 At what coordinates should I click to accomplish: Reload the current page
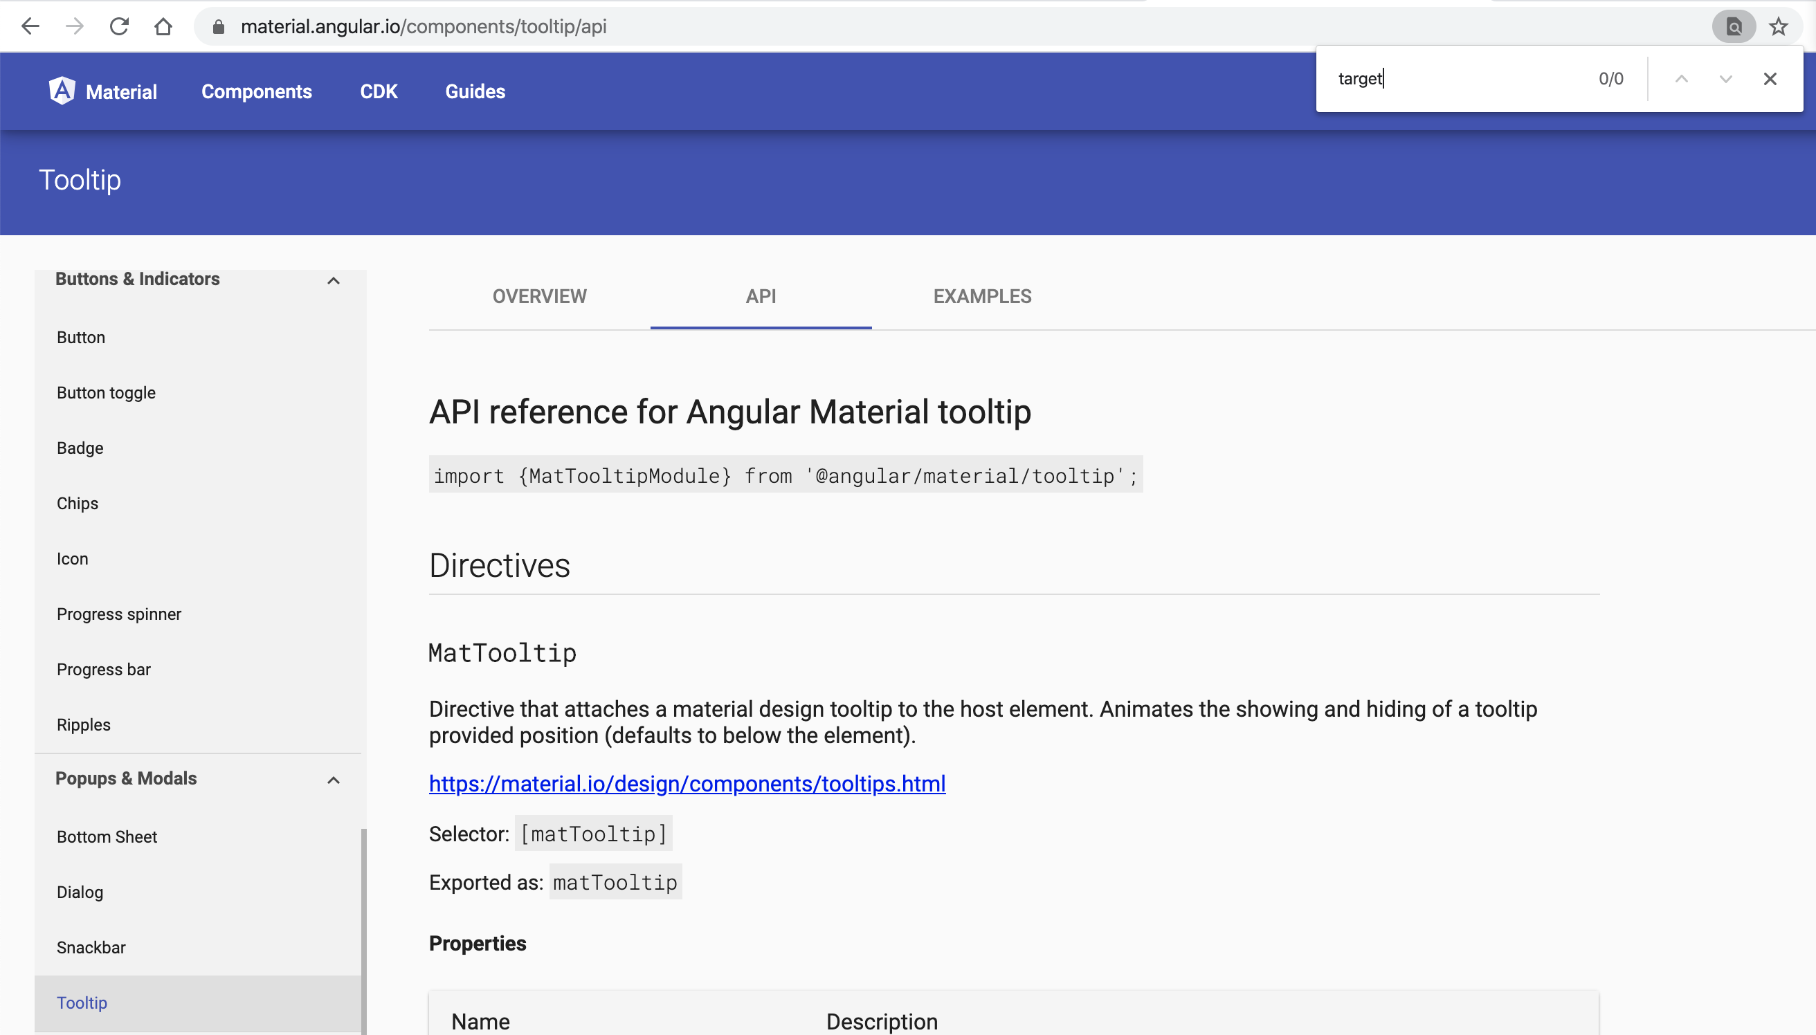pyautogui.click(x=119, y=26)
